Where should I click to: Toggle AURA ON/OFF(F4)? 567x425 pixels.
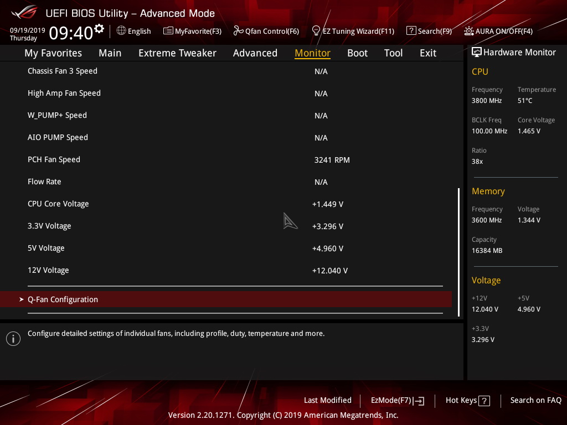point(498,31)
